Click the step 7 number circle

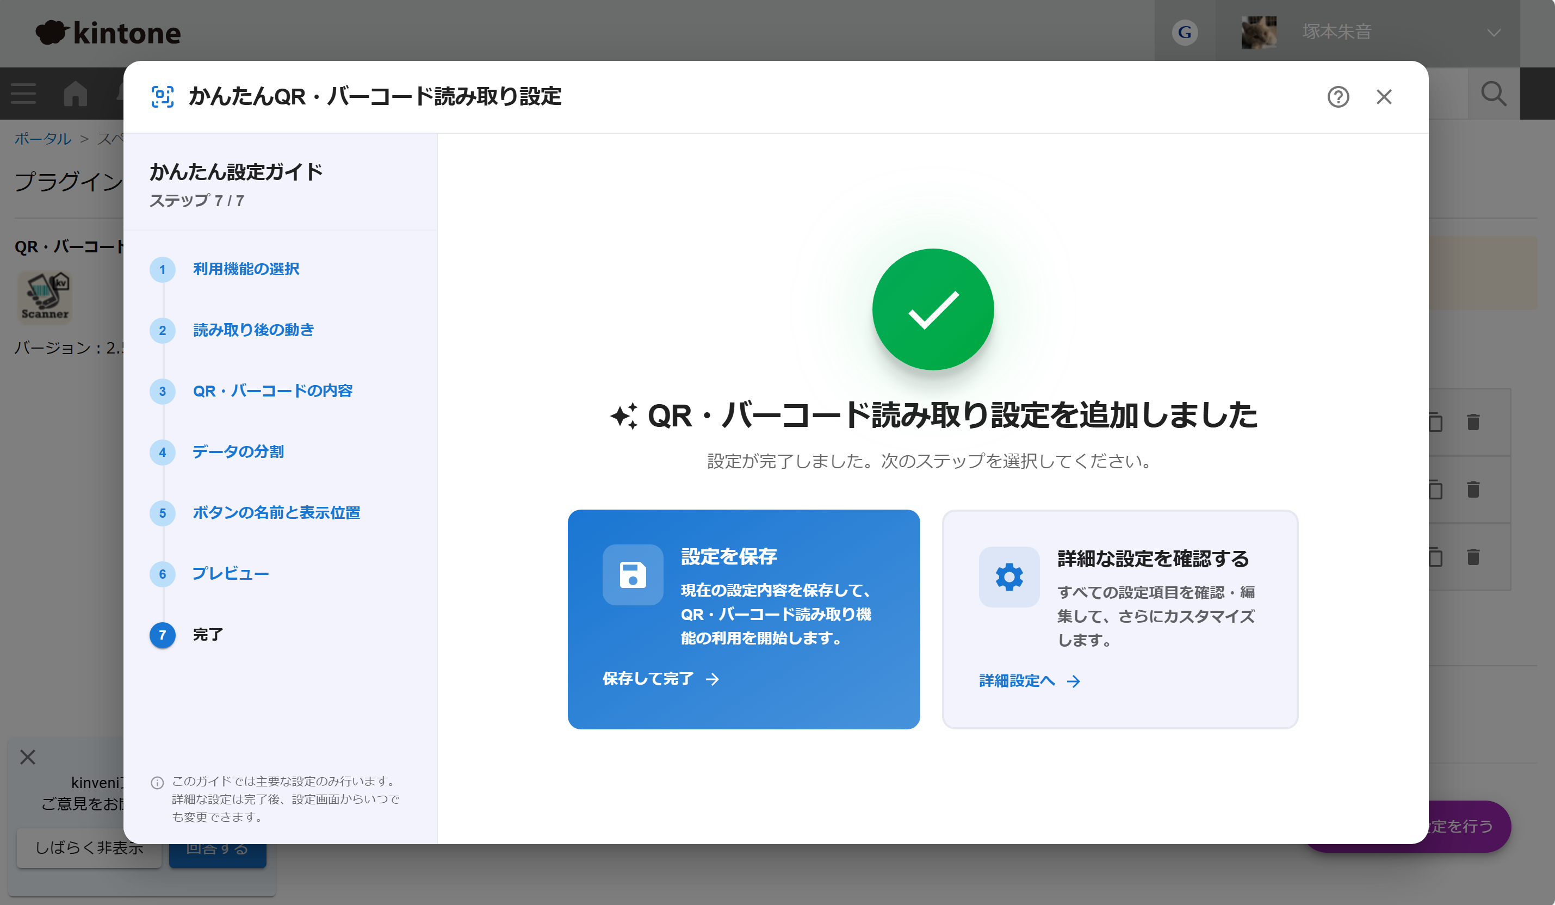pyautogui.click(x=162, y=635)
